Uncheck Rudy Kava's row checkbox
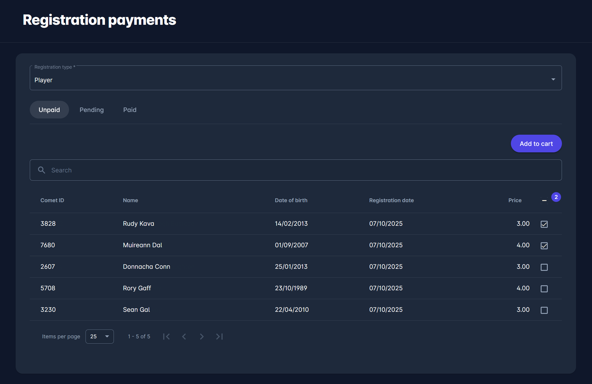This screenshot has width=592, height=384. (x=544, y=224)
